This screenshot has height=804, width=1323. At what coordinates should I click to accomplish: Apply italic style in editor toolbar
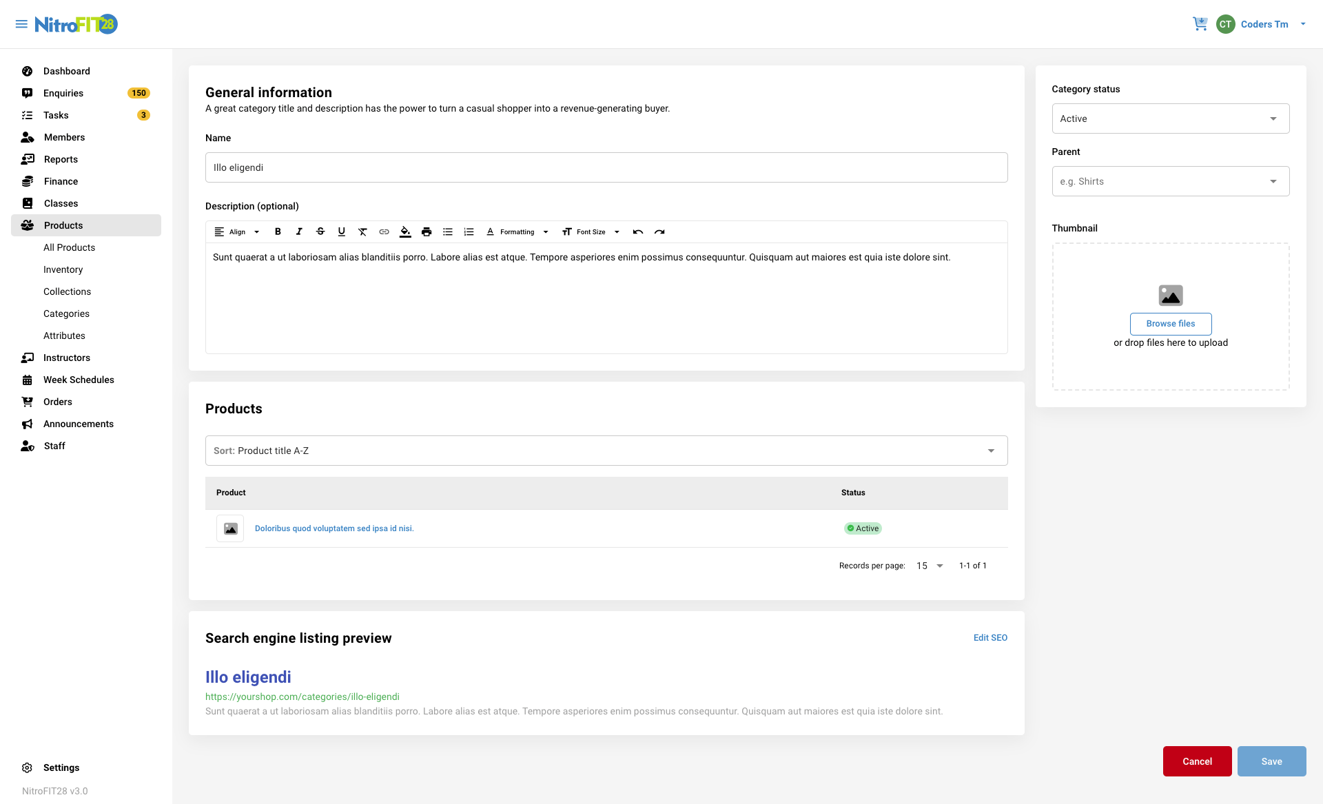[x=299, y=232]
